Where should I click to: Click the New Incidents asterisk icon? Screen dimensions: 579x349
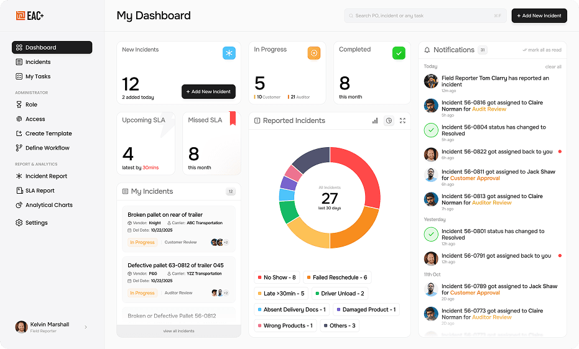click(229, 53)
